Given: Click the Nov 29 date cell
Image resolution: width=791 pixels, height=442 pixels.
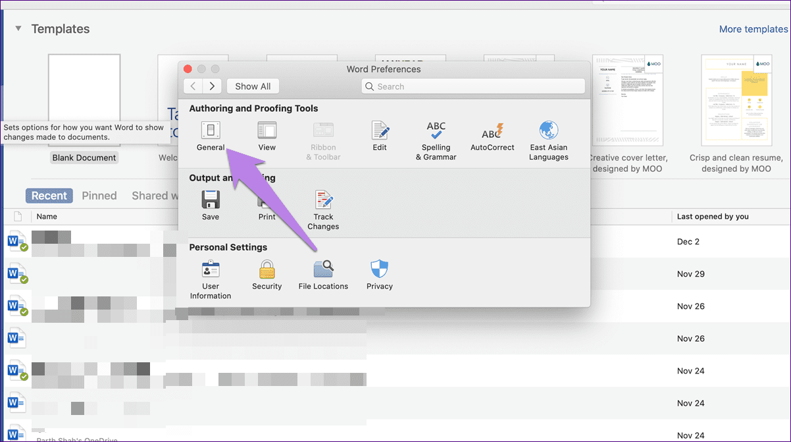Looking at the screenshot, I should 690,273.
